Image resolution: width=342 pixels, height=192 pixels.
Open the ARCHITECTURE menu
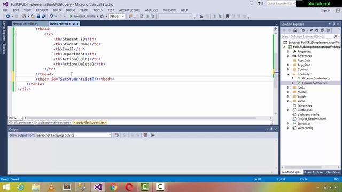point(129,10)
